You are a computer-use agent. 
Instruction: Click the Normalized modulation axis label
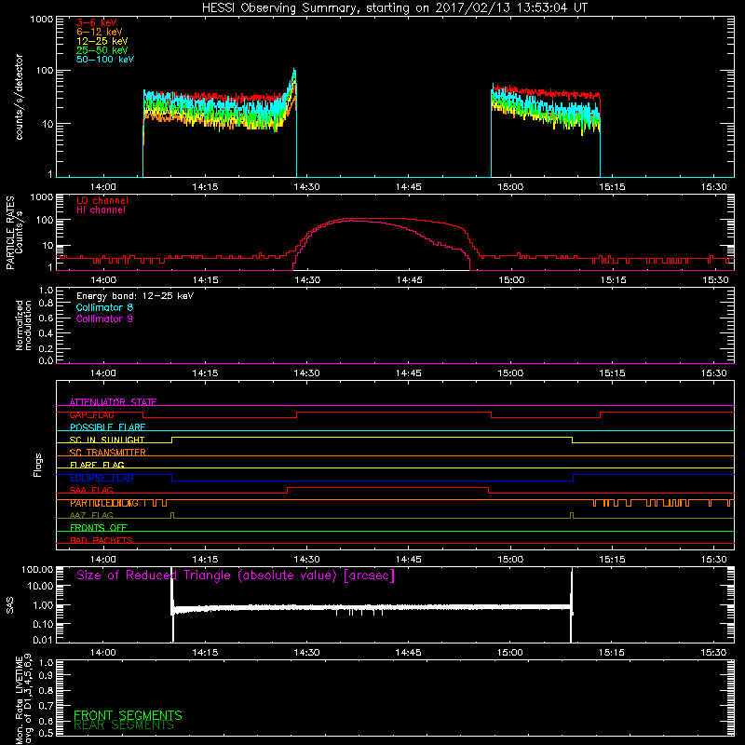23,325
